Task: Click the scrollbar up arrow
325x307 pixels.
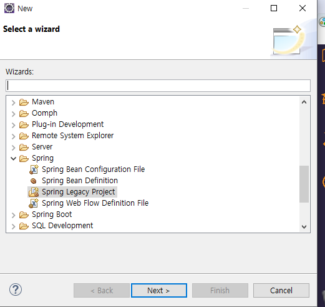Action: [304, 102]
